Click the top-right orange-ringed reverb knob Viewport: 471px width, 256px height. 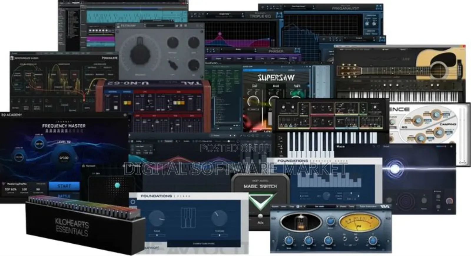437,114
